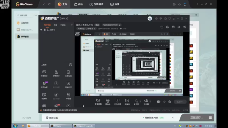The image size is (228, 128).
Task: Toggle the preview eye icon near settings
Action: point(164,102)
